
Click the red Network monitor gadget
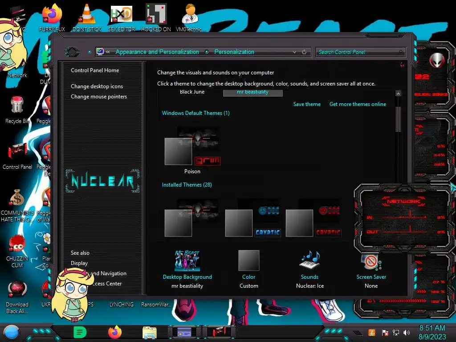[x=404, y=219]
